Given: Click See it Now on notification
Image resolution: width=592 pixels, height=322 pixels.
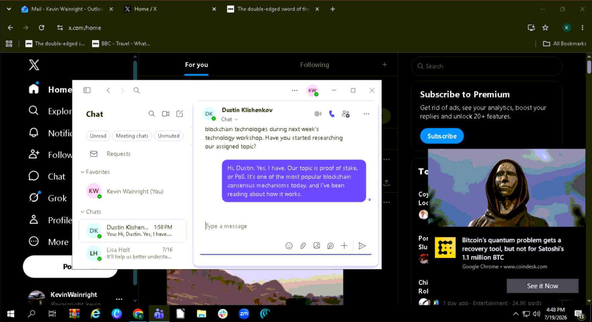Looking at the screenshot, I should [542, 286].
